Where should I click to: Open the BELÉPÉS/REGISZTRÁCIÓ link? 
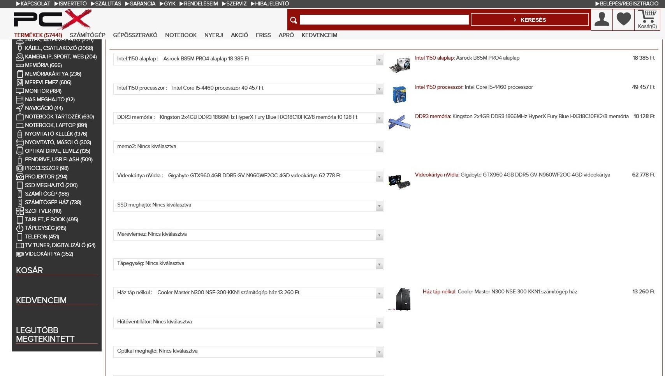click(627, 4)
